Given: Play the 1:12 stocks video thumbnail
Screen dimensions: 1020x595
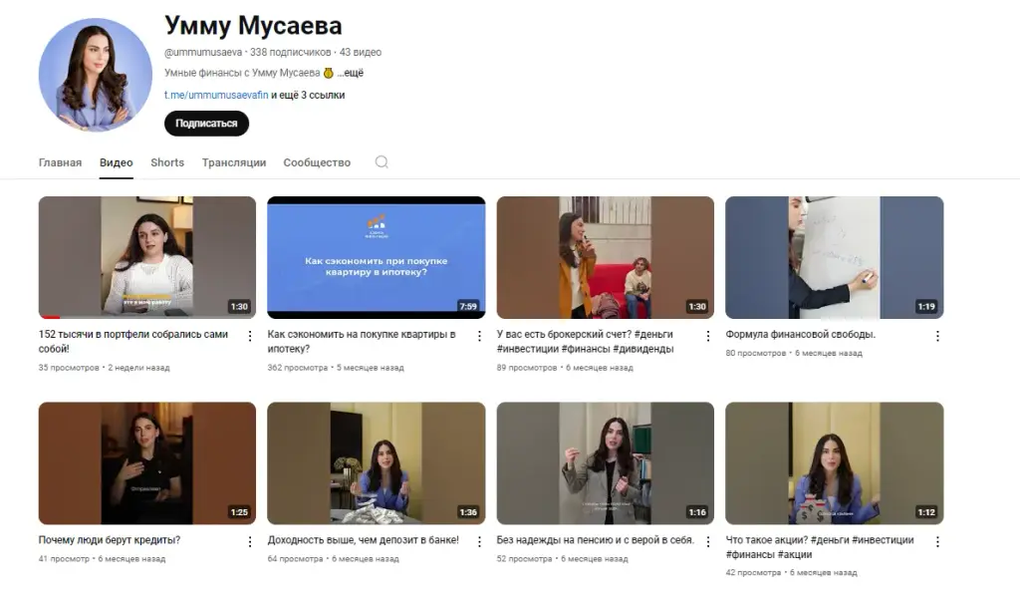Looking at the screenshot, I should tap(834, 462).
